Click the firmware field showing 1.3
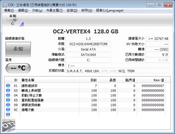This screenshot has width=175, height=134. 88,39
